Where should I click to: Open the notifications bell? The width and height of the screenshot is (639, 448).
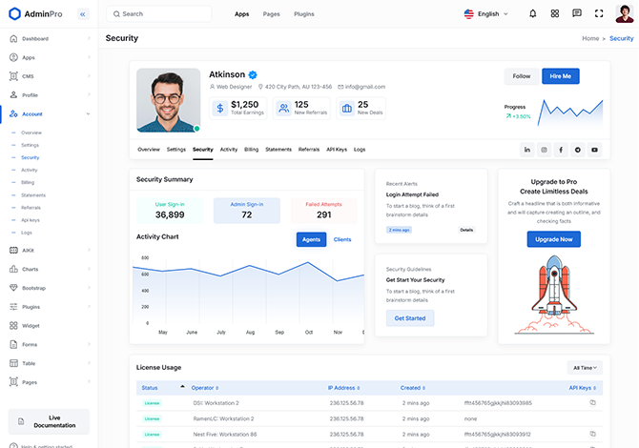click(x=532, y=14)
